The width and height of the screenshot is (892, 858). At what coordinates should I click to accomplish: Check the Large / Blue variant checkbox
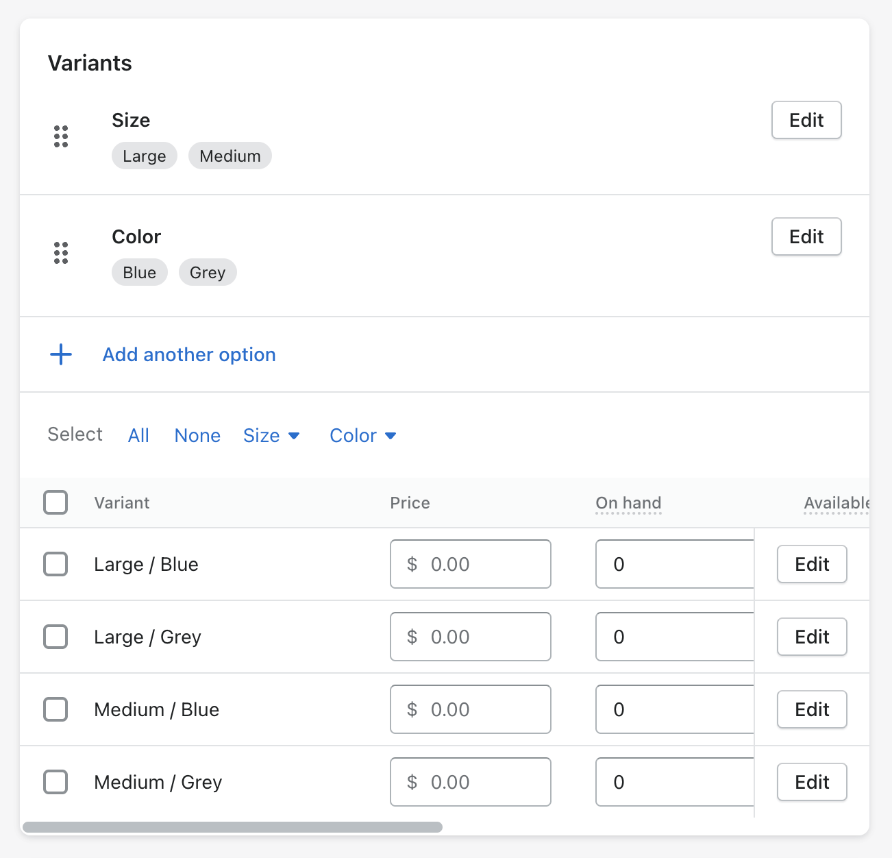click(x=55, y=564)
